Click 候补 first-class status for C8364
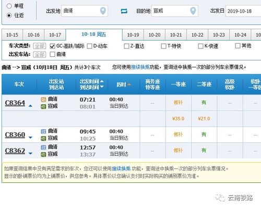Image resolution: width=261 pixels, height=209 pixels. tap(178, 103)
